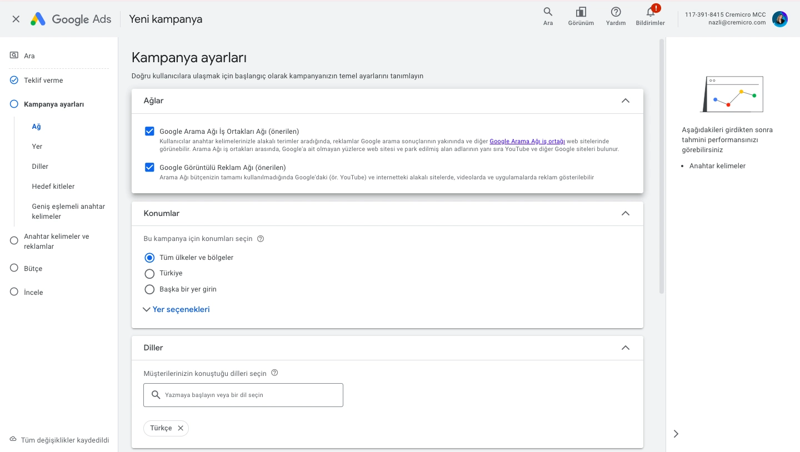Collapse the Ağlar section
800x452 pixels.
[x=626, y=101]
